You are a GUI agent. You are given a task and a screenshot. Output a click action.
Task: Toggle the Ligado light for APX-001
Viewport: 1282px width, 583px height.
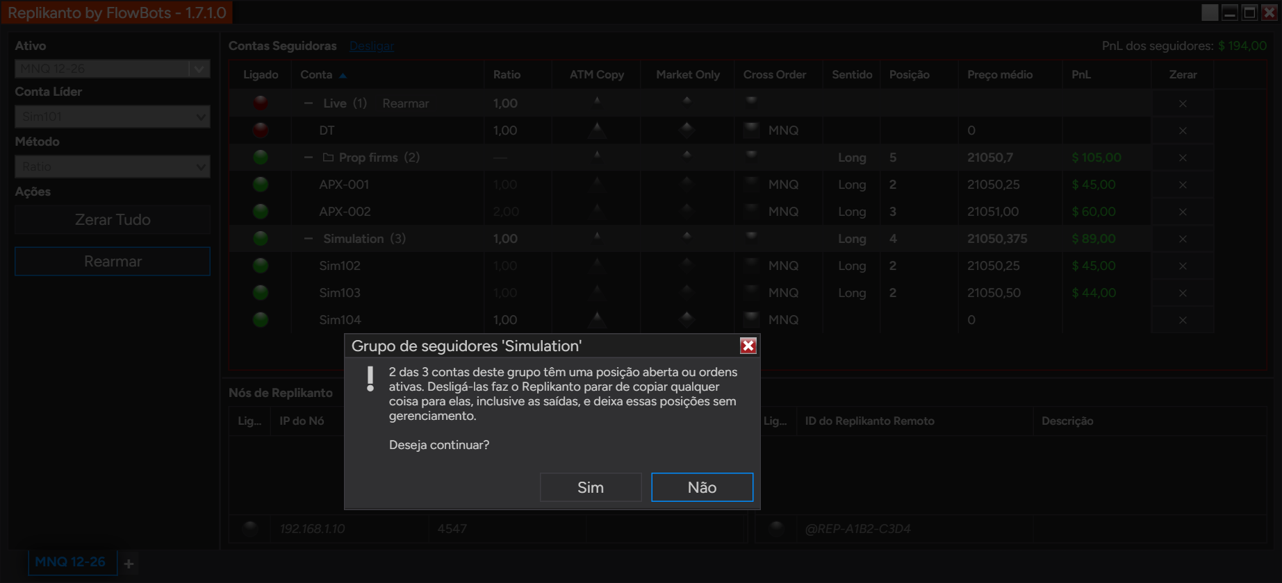261,185
